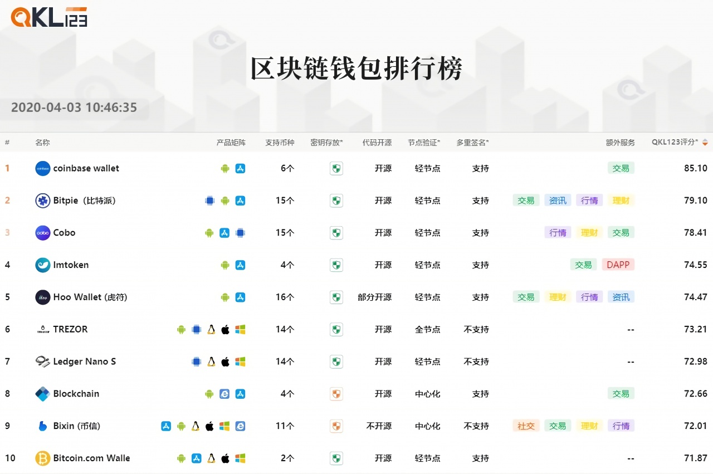Image resolution: width=713 pixels, height=474 pixels.
Task: Click the 区块链钱包排行榜 page title
Action: click(x=356, y=69)
